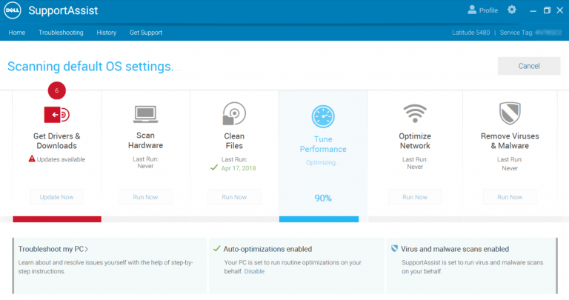Click the red Get Drivers progress bar
The height and width of the screenshot is (300, 569).
[x=57, y=219]
